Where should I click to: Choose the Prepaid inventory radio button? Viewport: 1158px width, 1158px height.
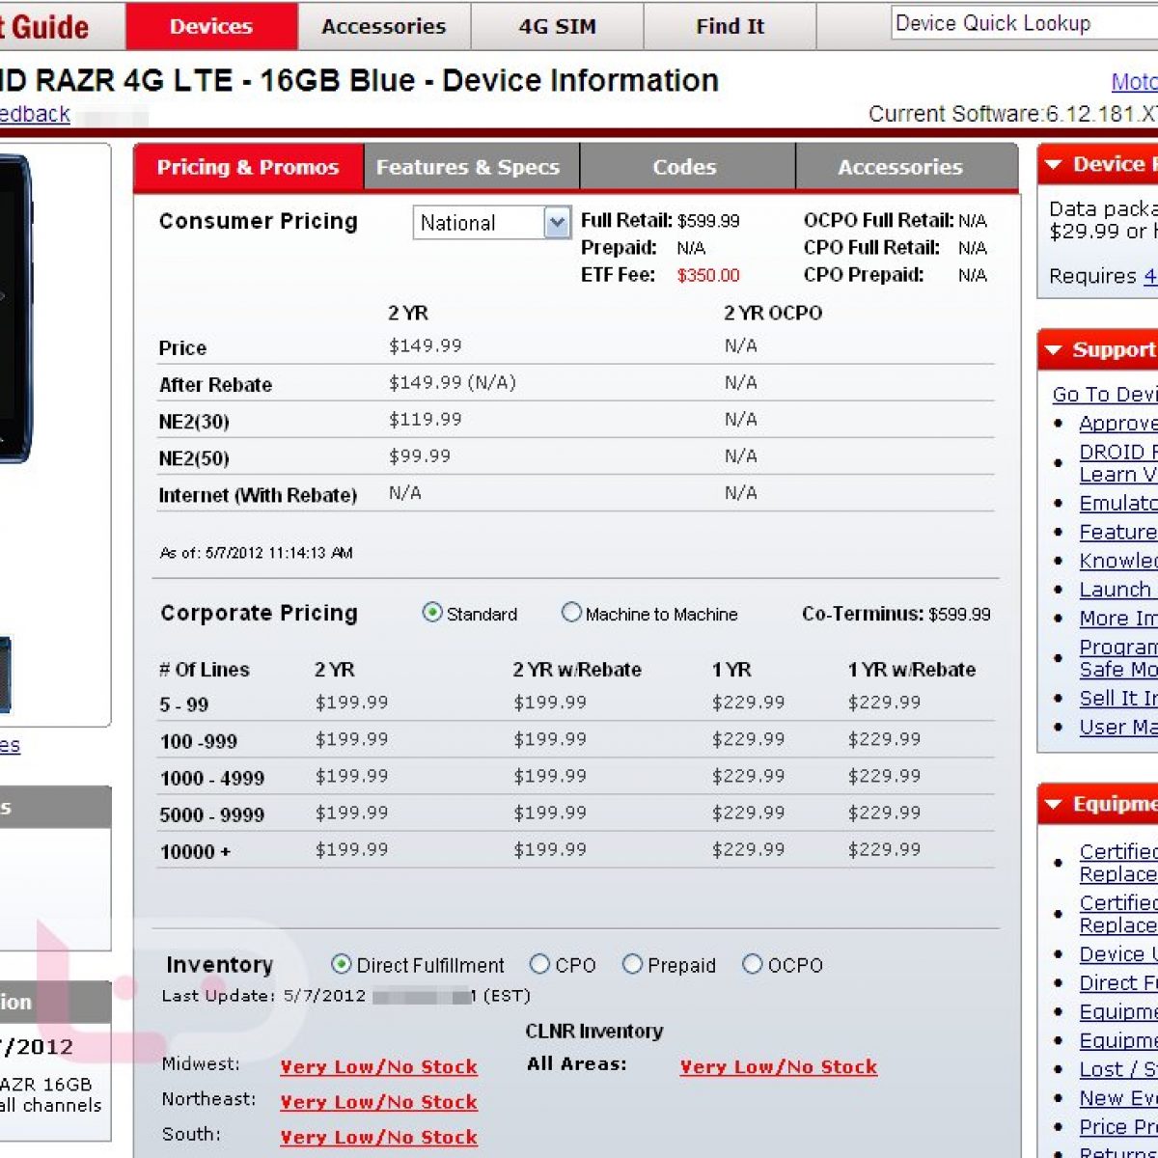[632, 964]
